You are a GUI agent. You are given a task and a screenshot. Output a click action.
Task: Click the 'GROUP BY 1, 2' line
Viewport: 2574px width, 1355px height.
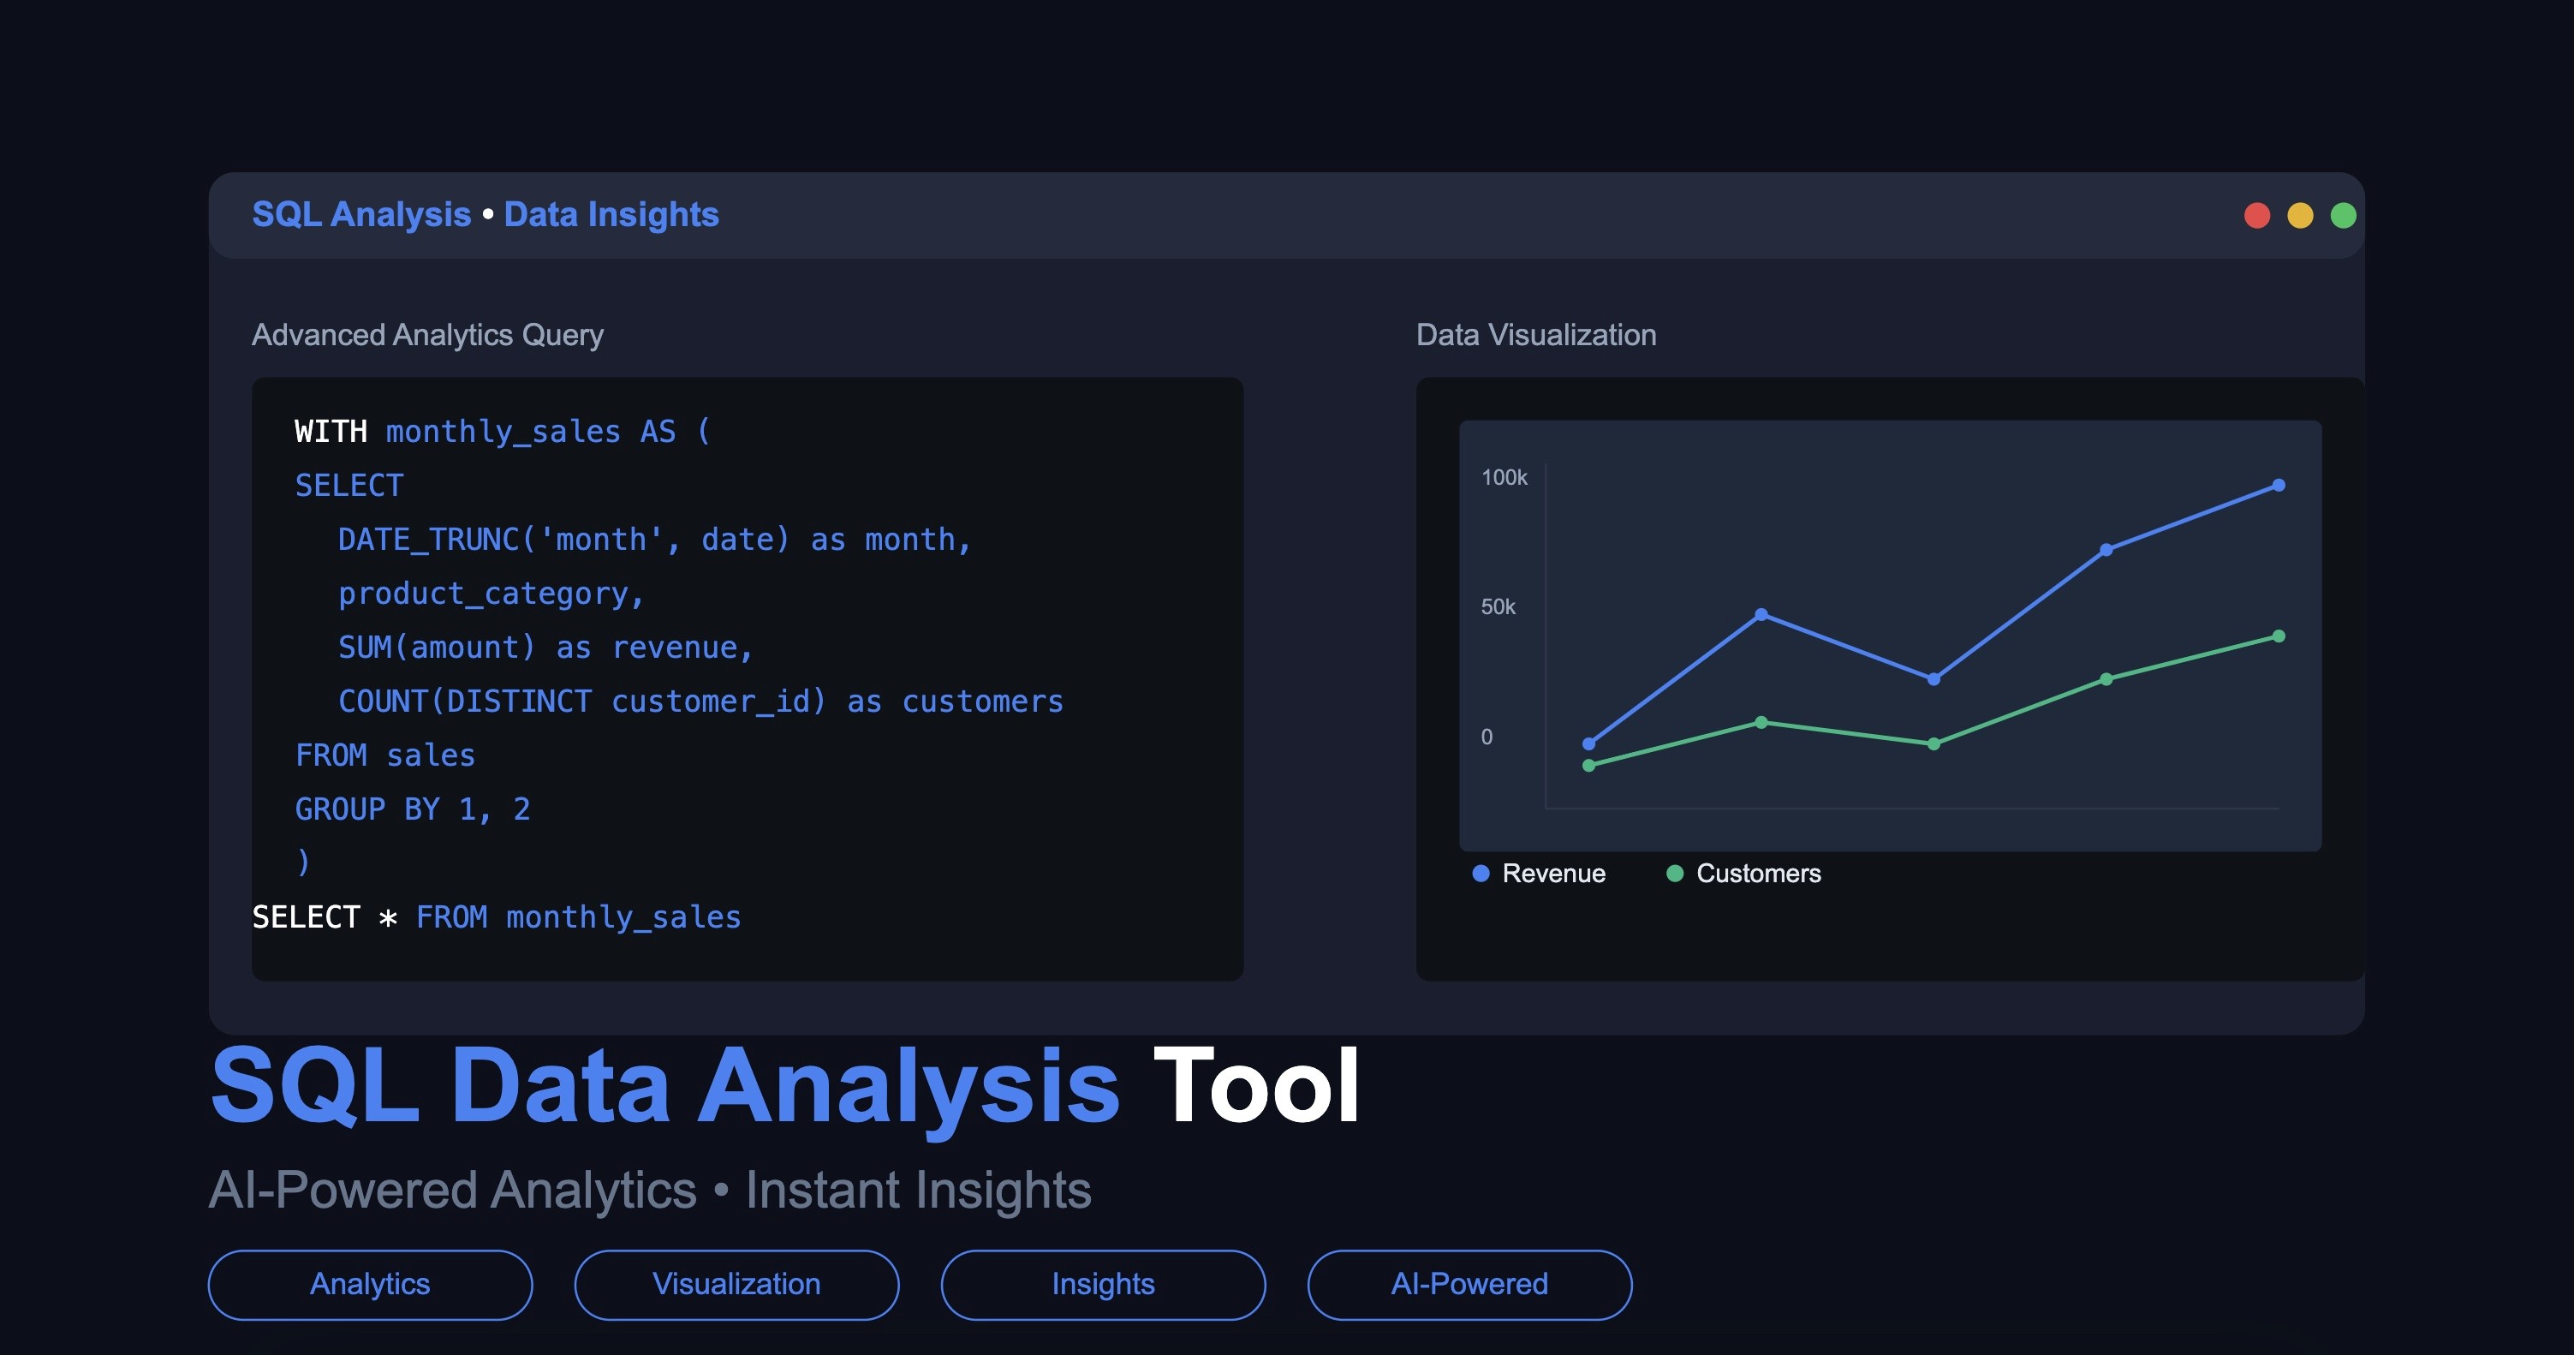coord(412,809)
